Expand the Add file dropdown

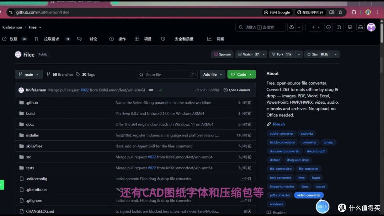(x=212, y=74)
